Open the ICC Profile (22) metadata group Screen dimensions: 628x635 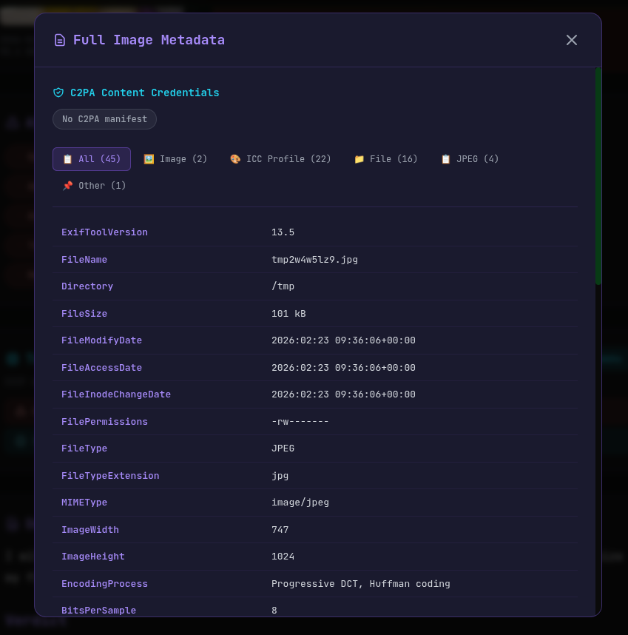280,158
